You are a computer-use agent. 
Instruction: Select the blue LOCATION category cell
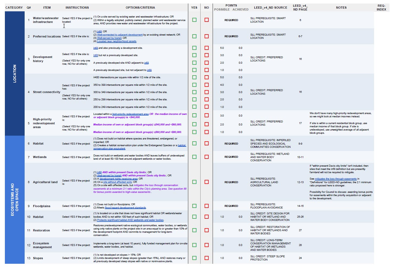coord(15,74)
